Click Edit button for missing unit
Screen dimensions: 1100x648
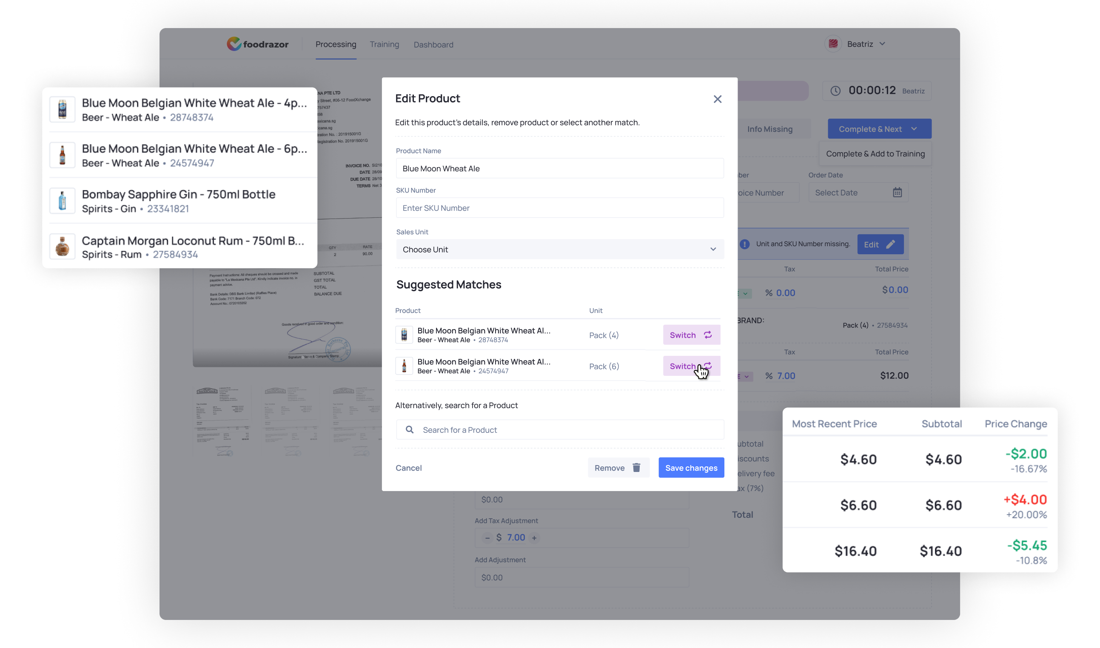[x=880, y=244]
